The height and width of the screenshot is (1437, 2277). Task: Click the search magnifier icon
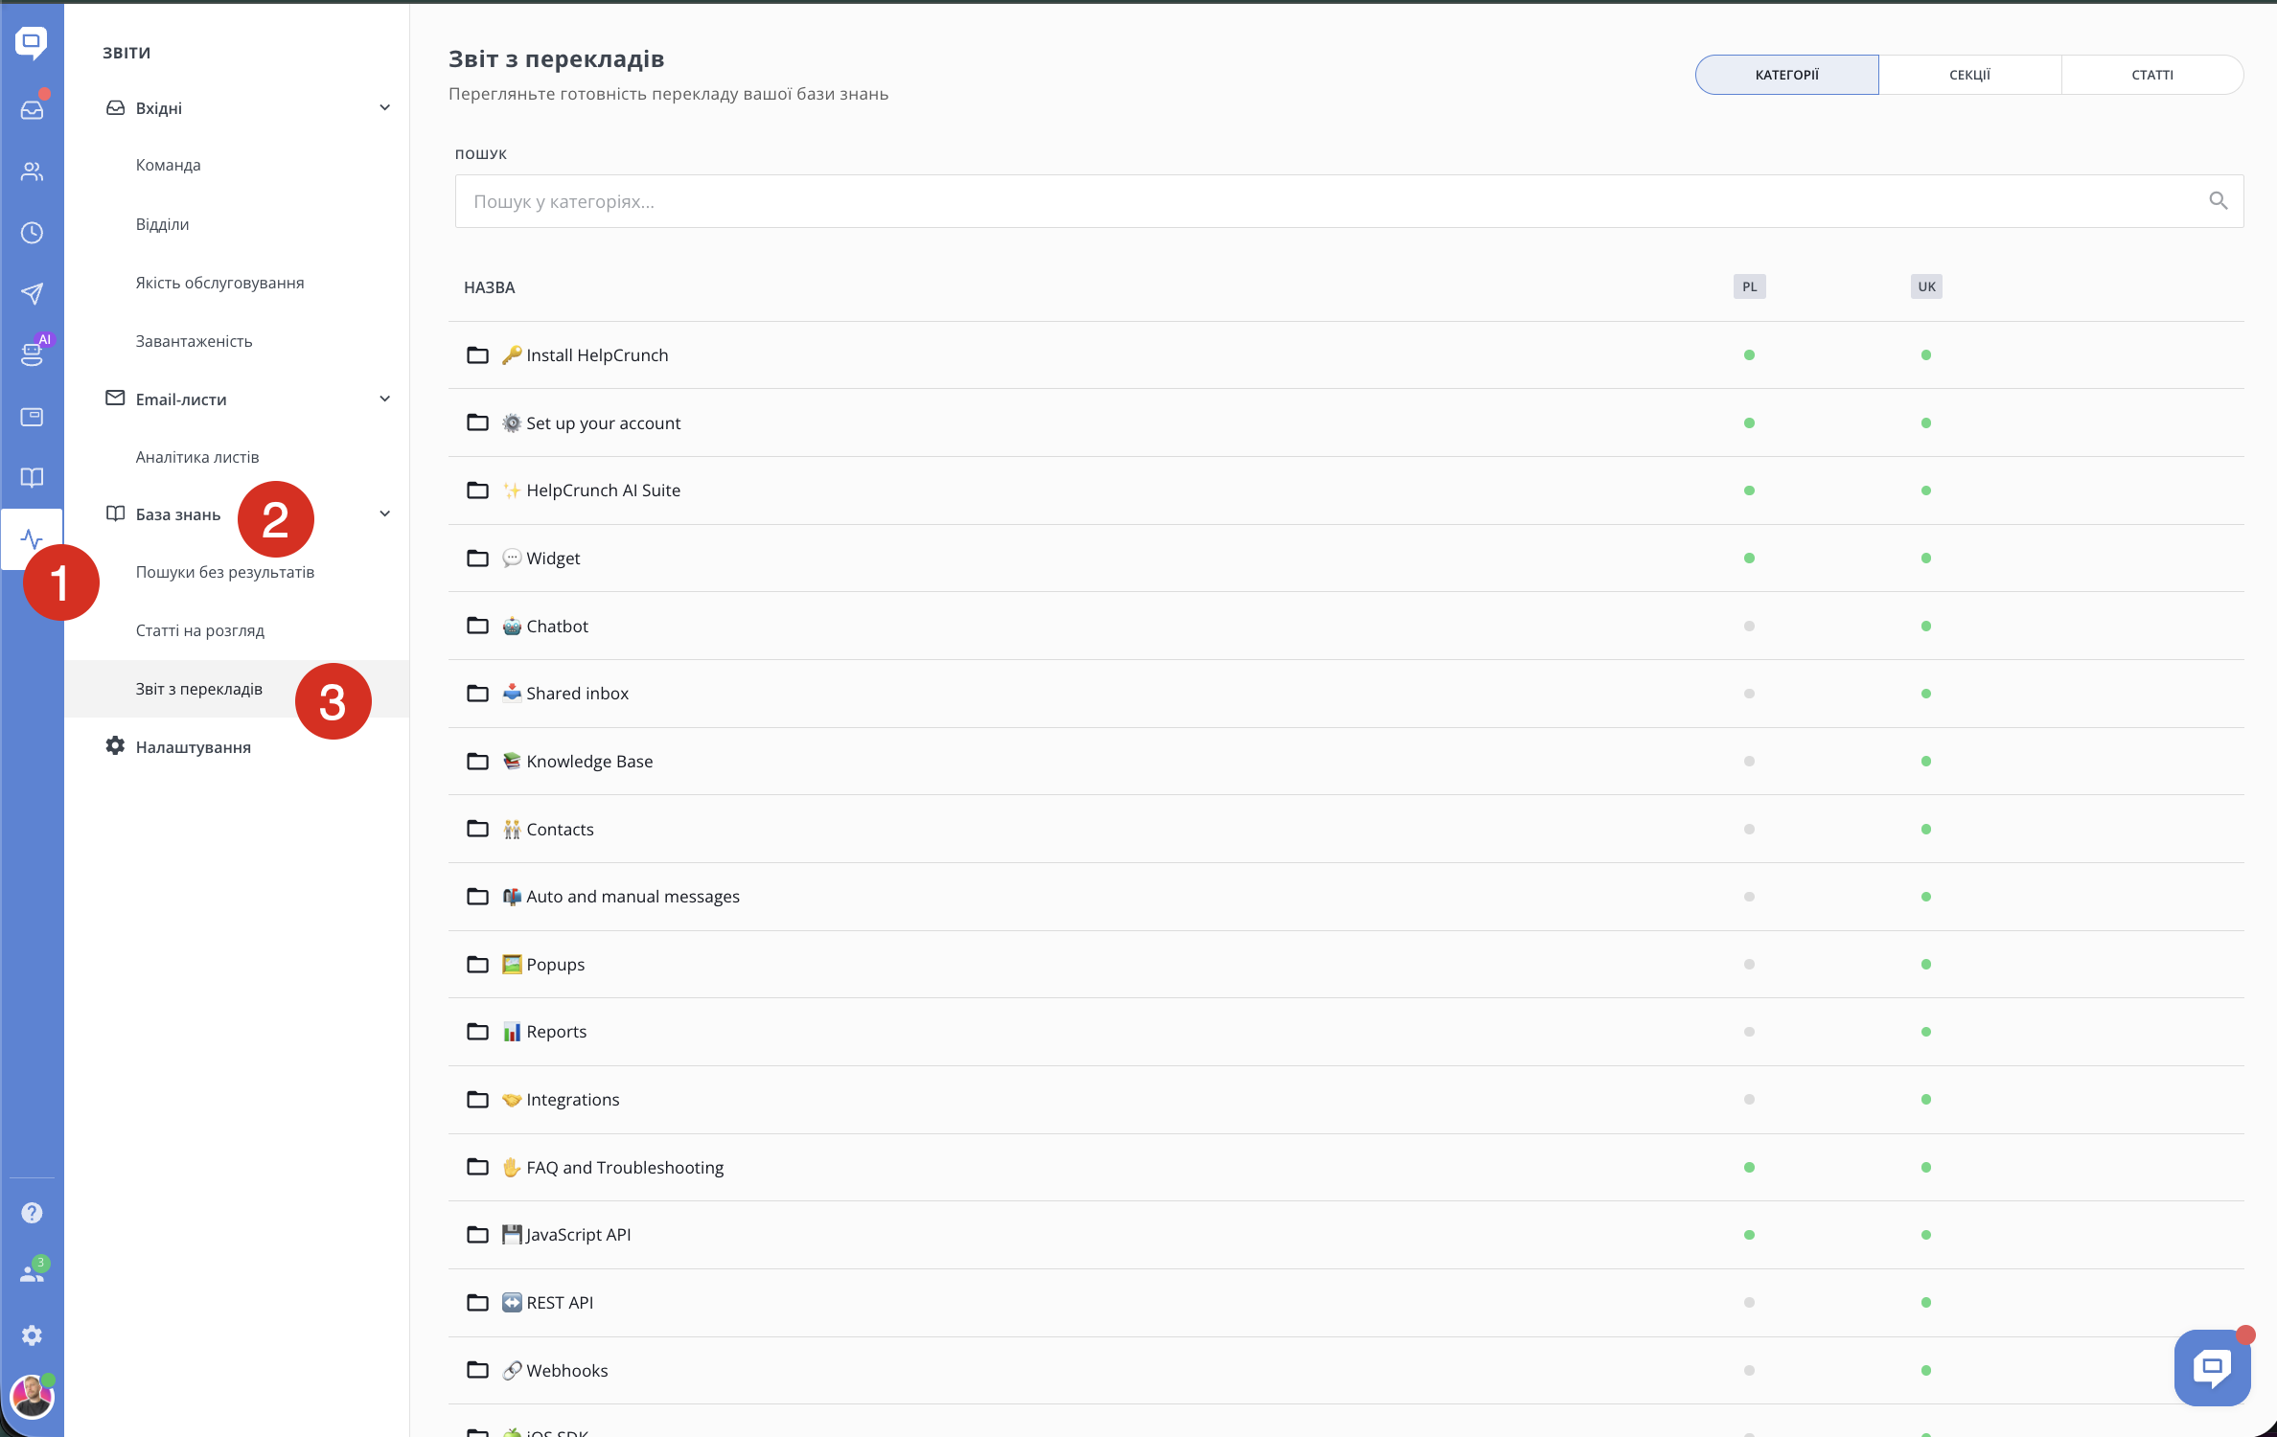2218,201
